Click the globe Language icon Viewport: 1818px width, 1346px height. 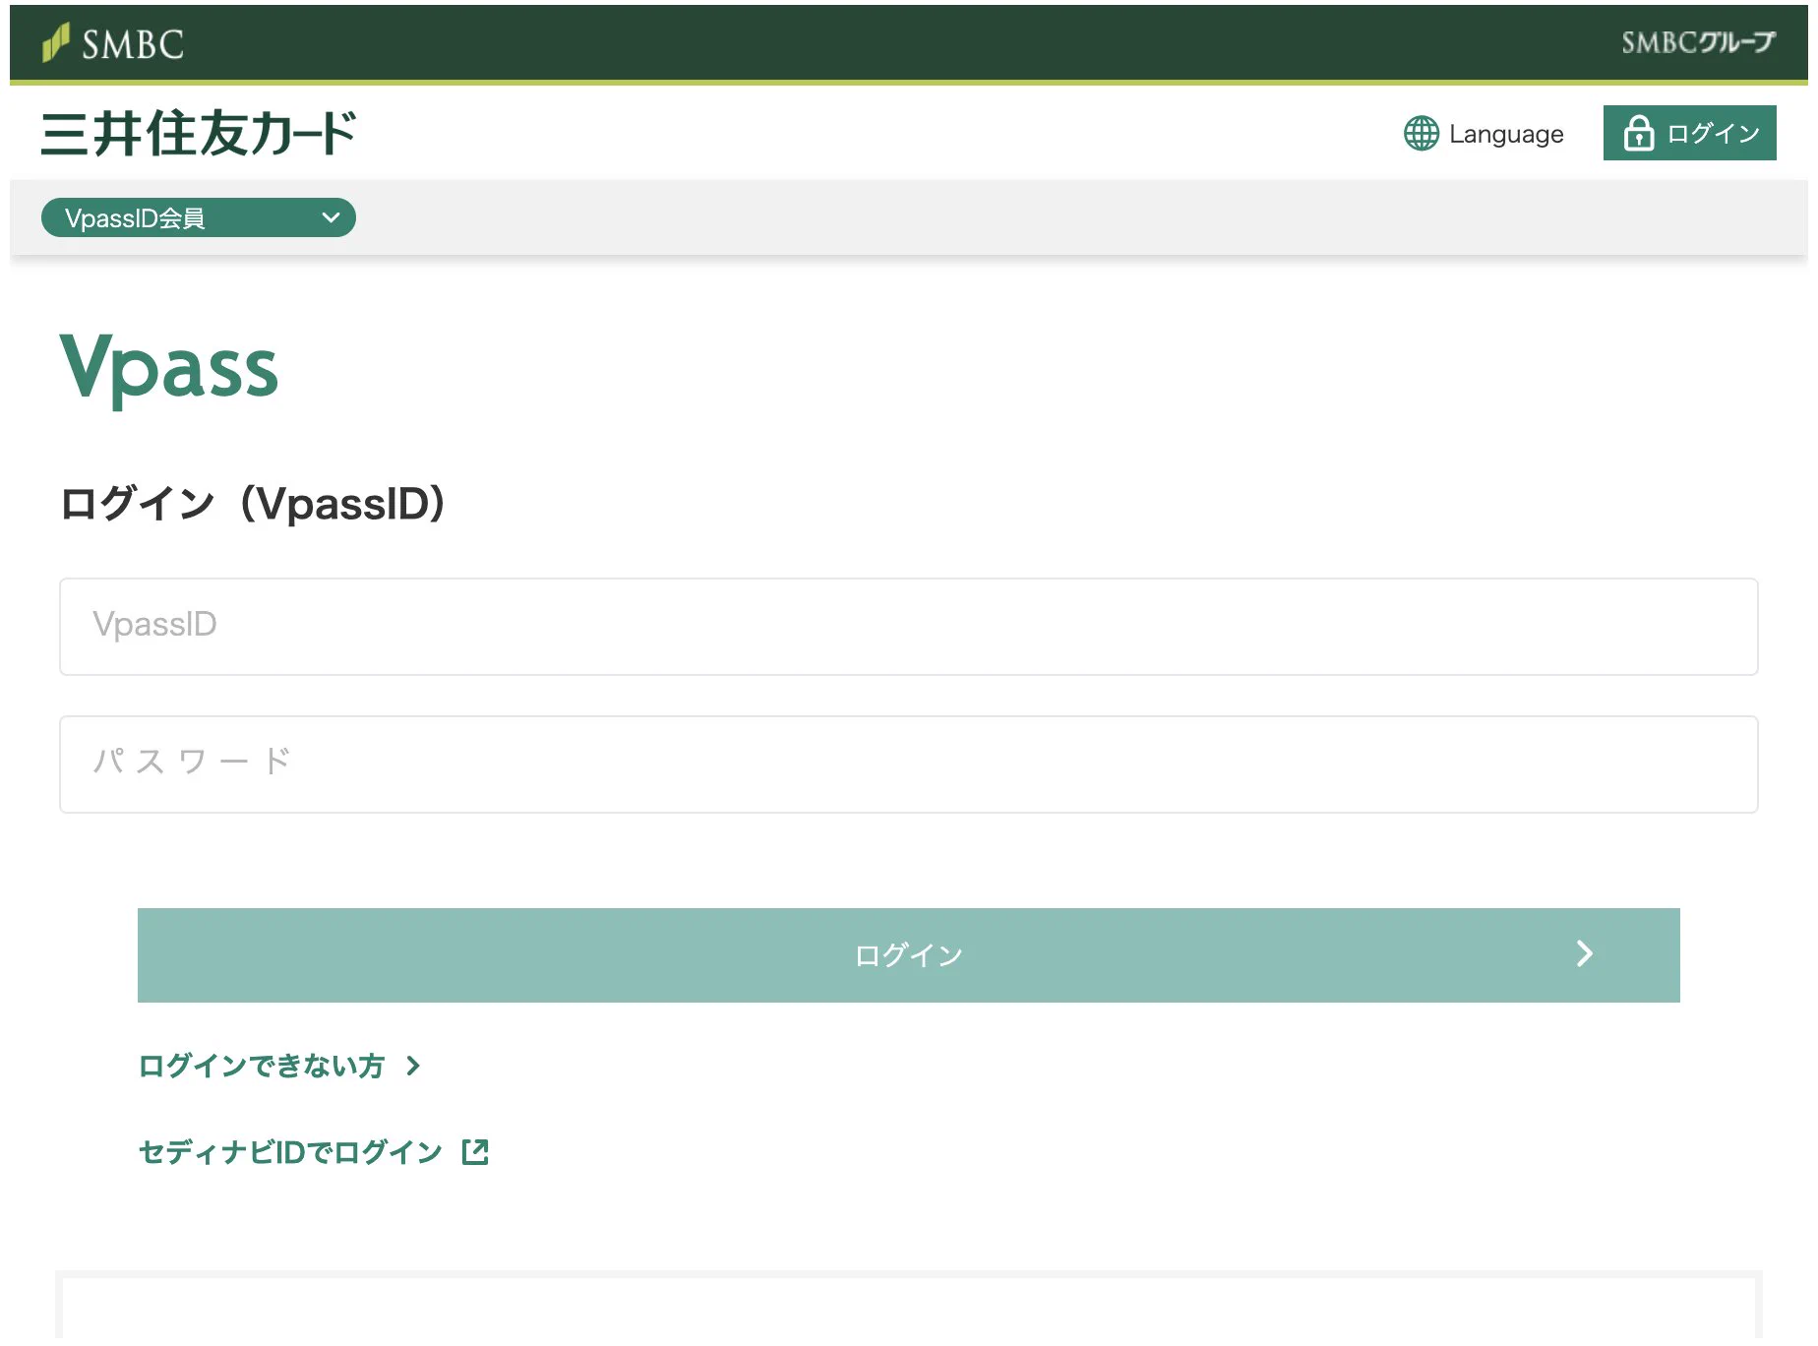point(1421,134)
